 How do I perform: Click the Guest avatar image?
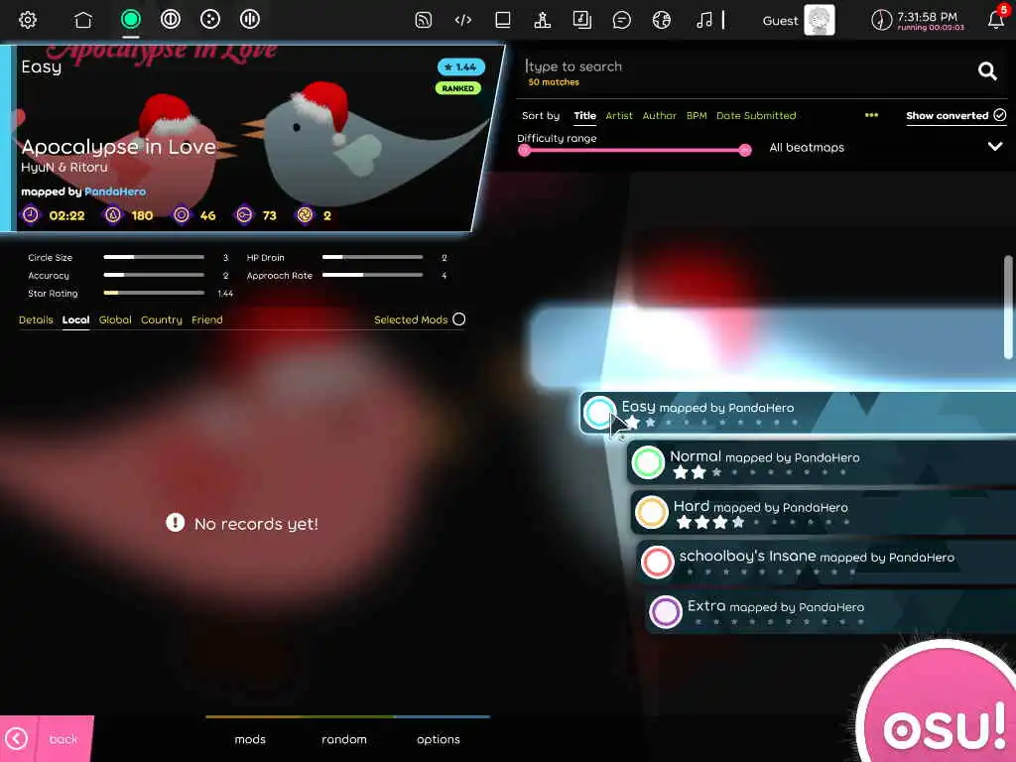[x=820, y=20]
